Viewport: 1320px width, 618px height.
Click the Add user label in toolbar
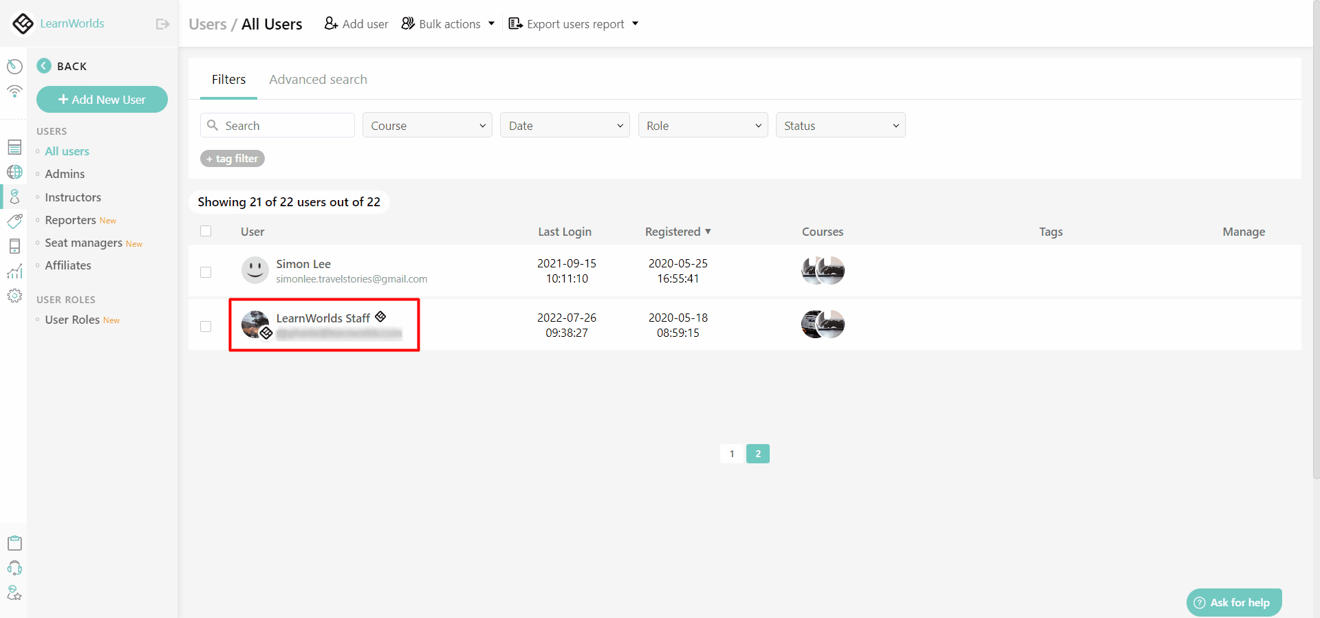click(365, 24)
